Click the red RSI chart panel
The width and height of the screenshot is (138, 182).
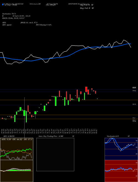click(x=121, y=171)
